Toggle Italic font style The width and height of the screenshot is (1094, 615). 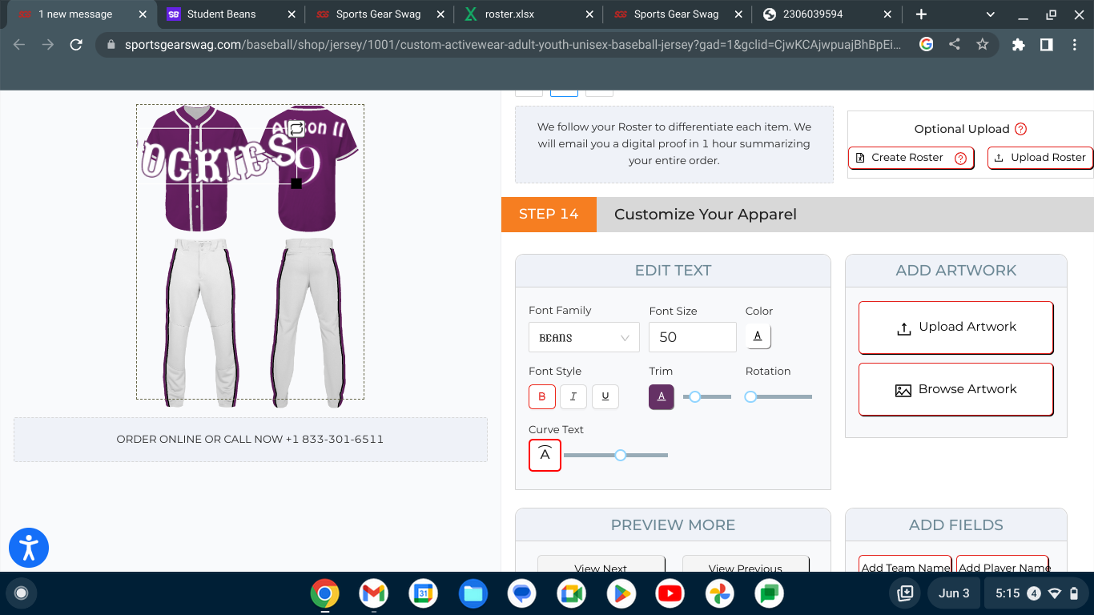coord(573,396)
